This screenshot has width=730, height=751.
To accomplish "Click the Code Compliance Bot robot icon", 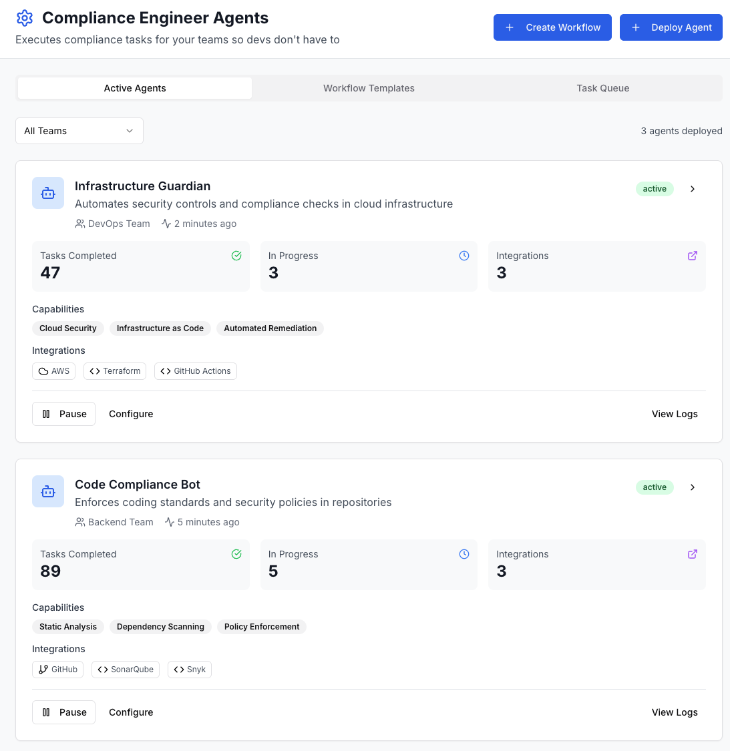I will 48,491.
